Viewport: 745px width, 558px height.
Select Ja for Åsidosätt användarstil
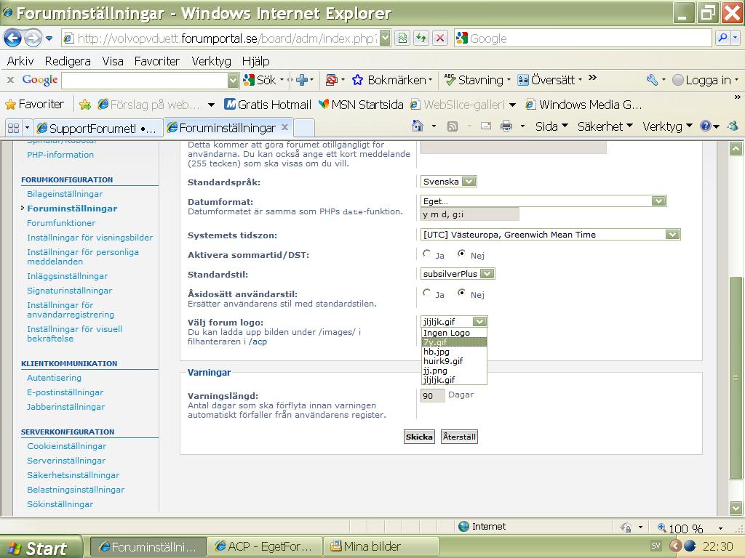click(426, 294)
